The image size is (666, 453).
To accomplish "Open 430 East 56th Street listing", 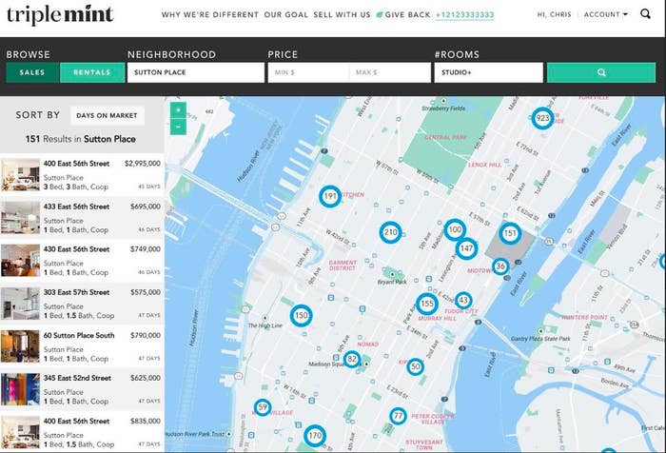I will pyautogui.click(x=82, y=261).
